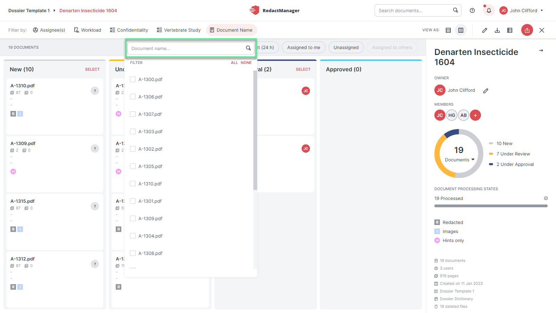The width and height of the screenshot is (556, 313).
Task: Click the magnifier in document name filter
Action: (248, 48)
